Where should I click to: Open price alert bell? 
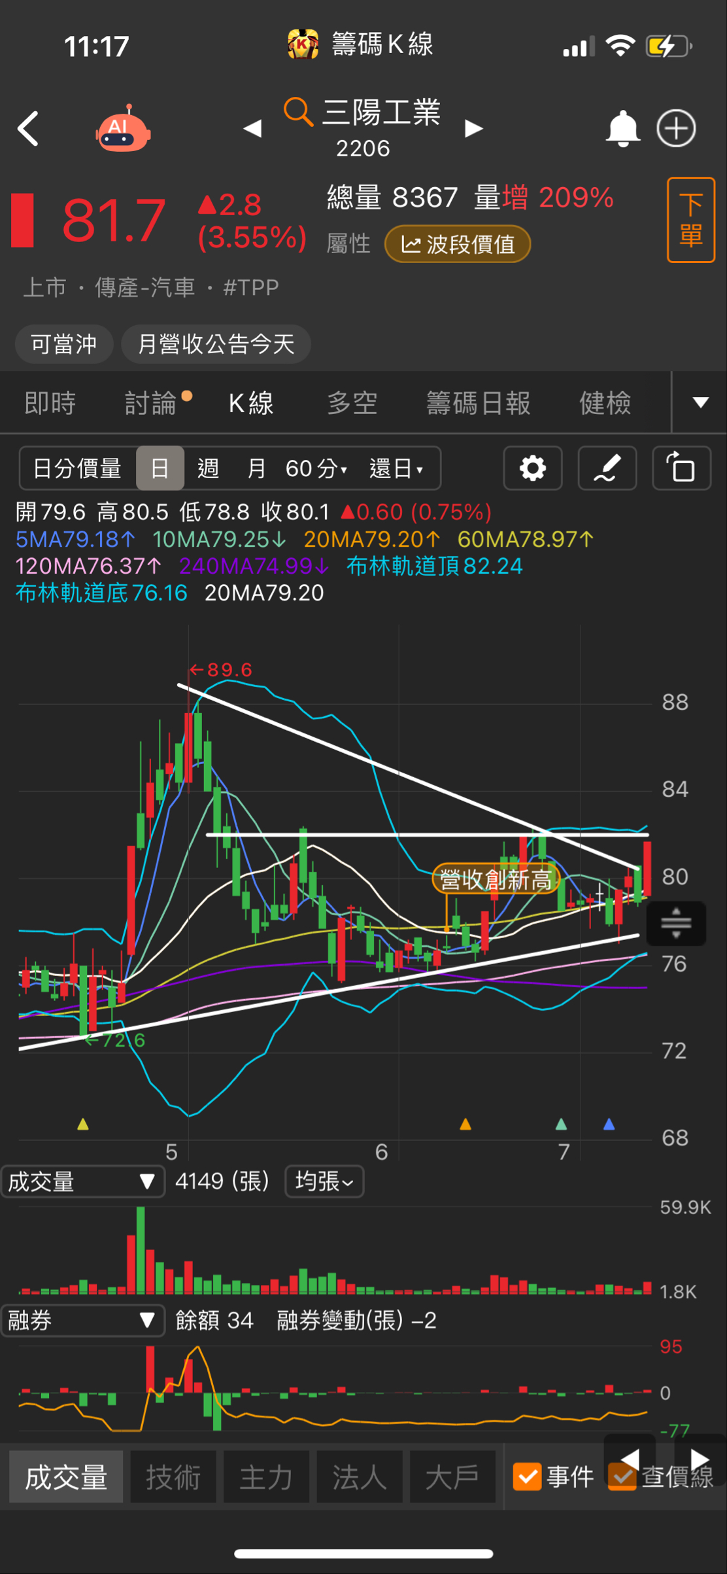point(622,128)
